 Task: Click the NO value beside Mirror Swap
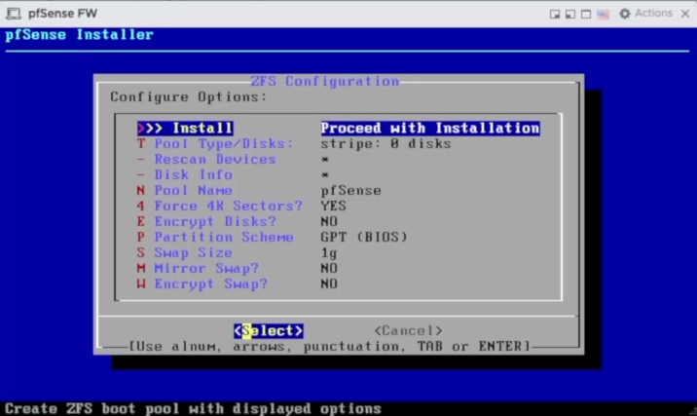pyautogui.click(x=329, y=268)
